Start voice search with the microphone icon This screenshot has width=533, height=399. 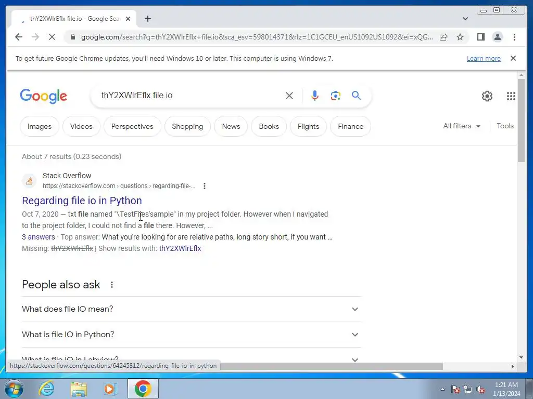[x=315, y=96]
